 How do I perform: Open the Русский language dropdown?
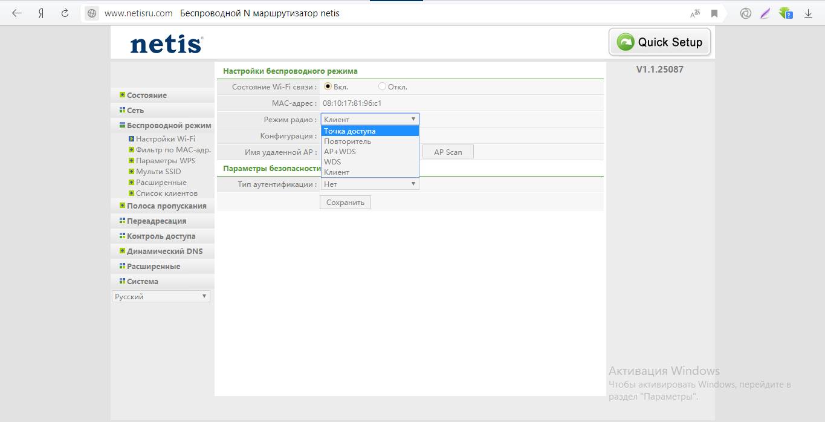[161, 296]
